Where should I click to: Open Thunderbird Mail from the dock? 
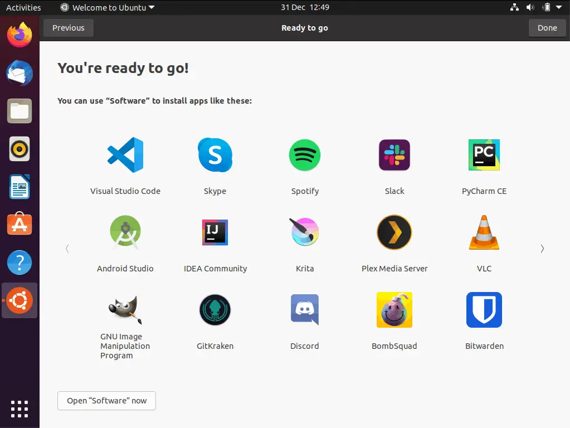[20, 73]
